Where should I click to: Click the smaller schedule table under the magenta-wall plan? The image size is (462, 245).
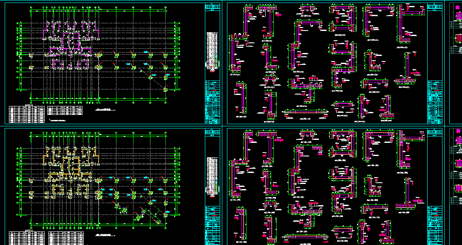tap(65, 111)
